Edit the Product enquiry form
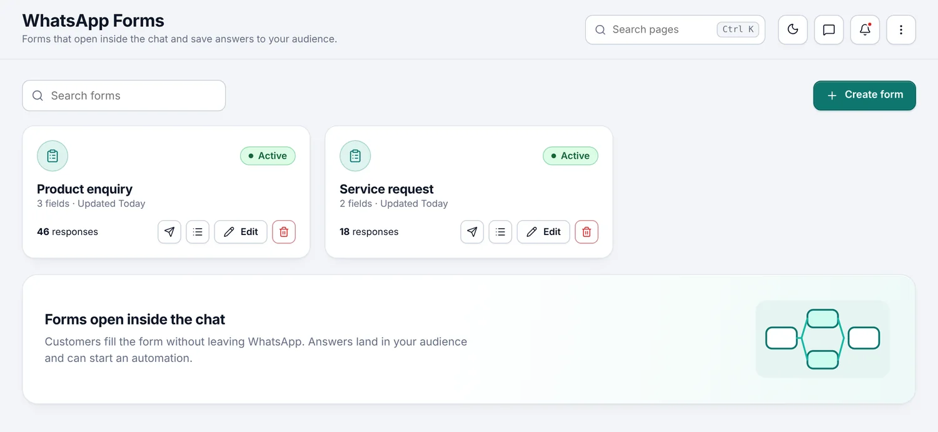Viewport: 938px width, 432px height. point(241,232)
